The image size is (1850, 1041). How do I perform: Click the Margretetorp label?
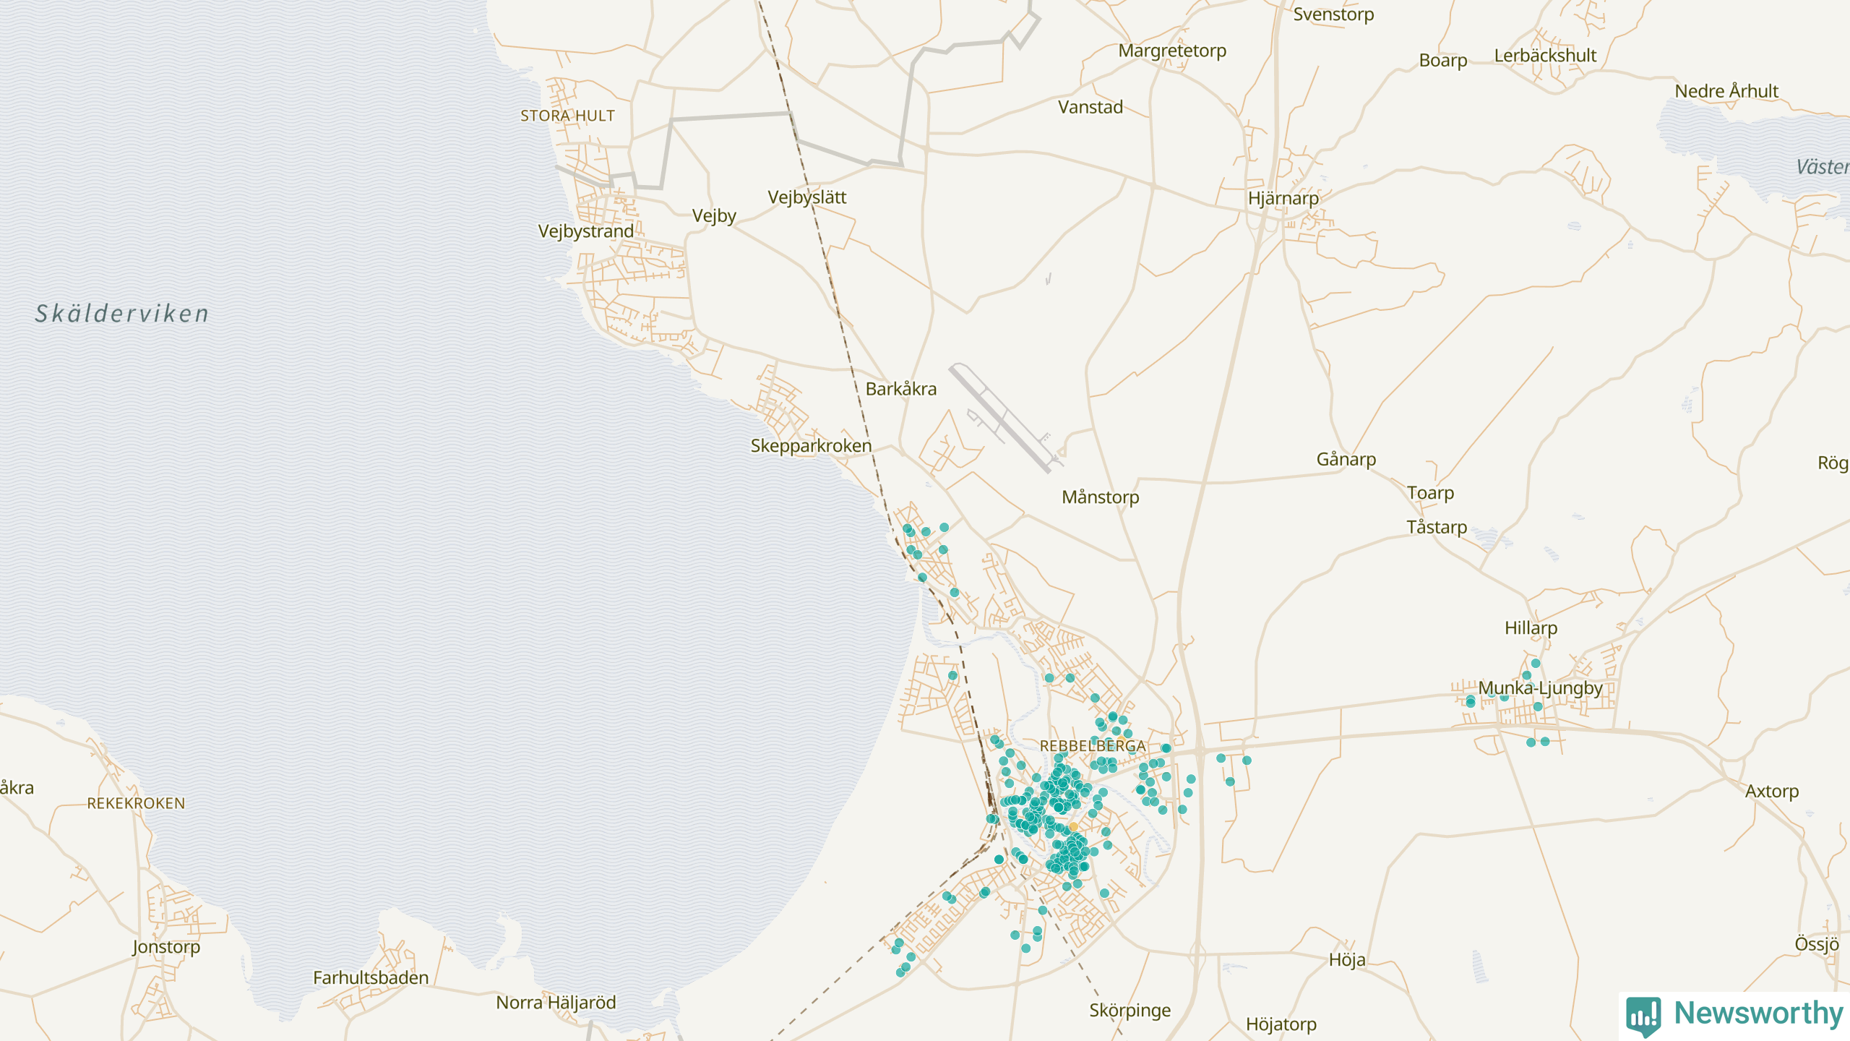pos(1172,51)
